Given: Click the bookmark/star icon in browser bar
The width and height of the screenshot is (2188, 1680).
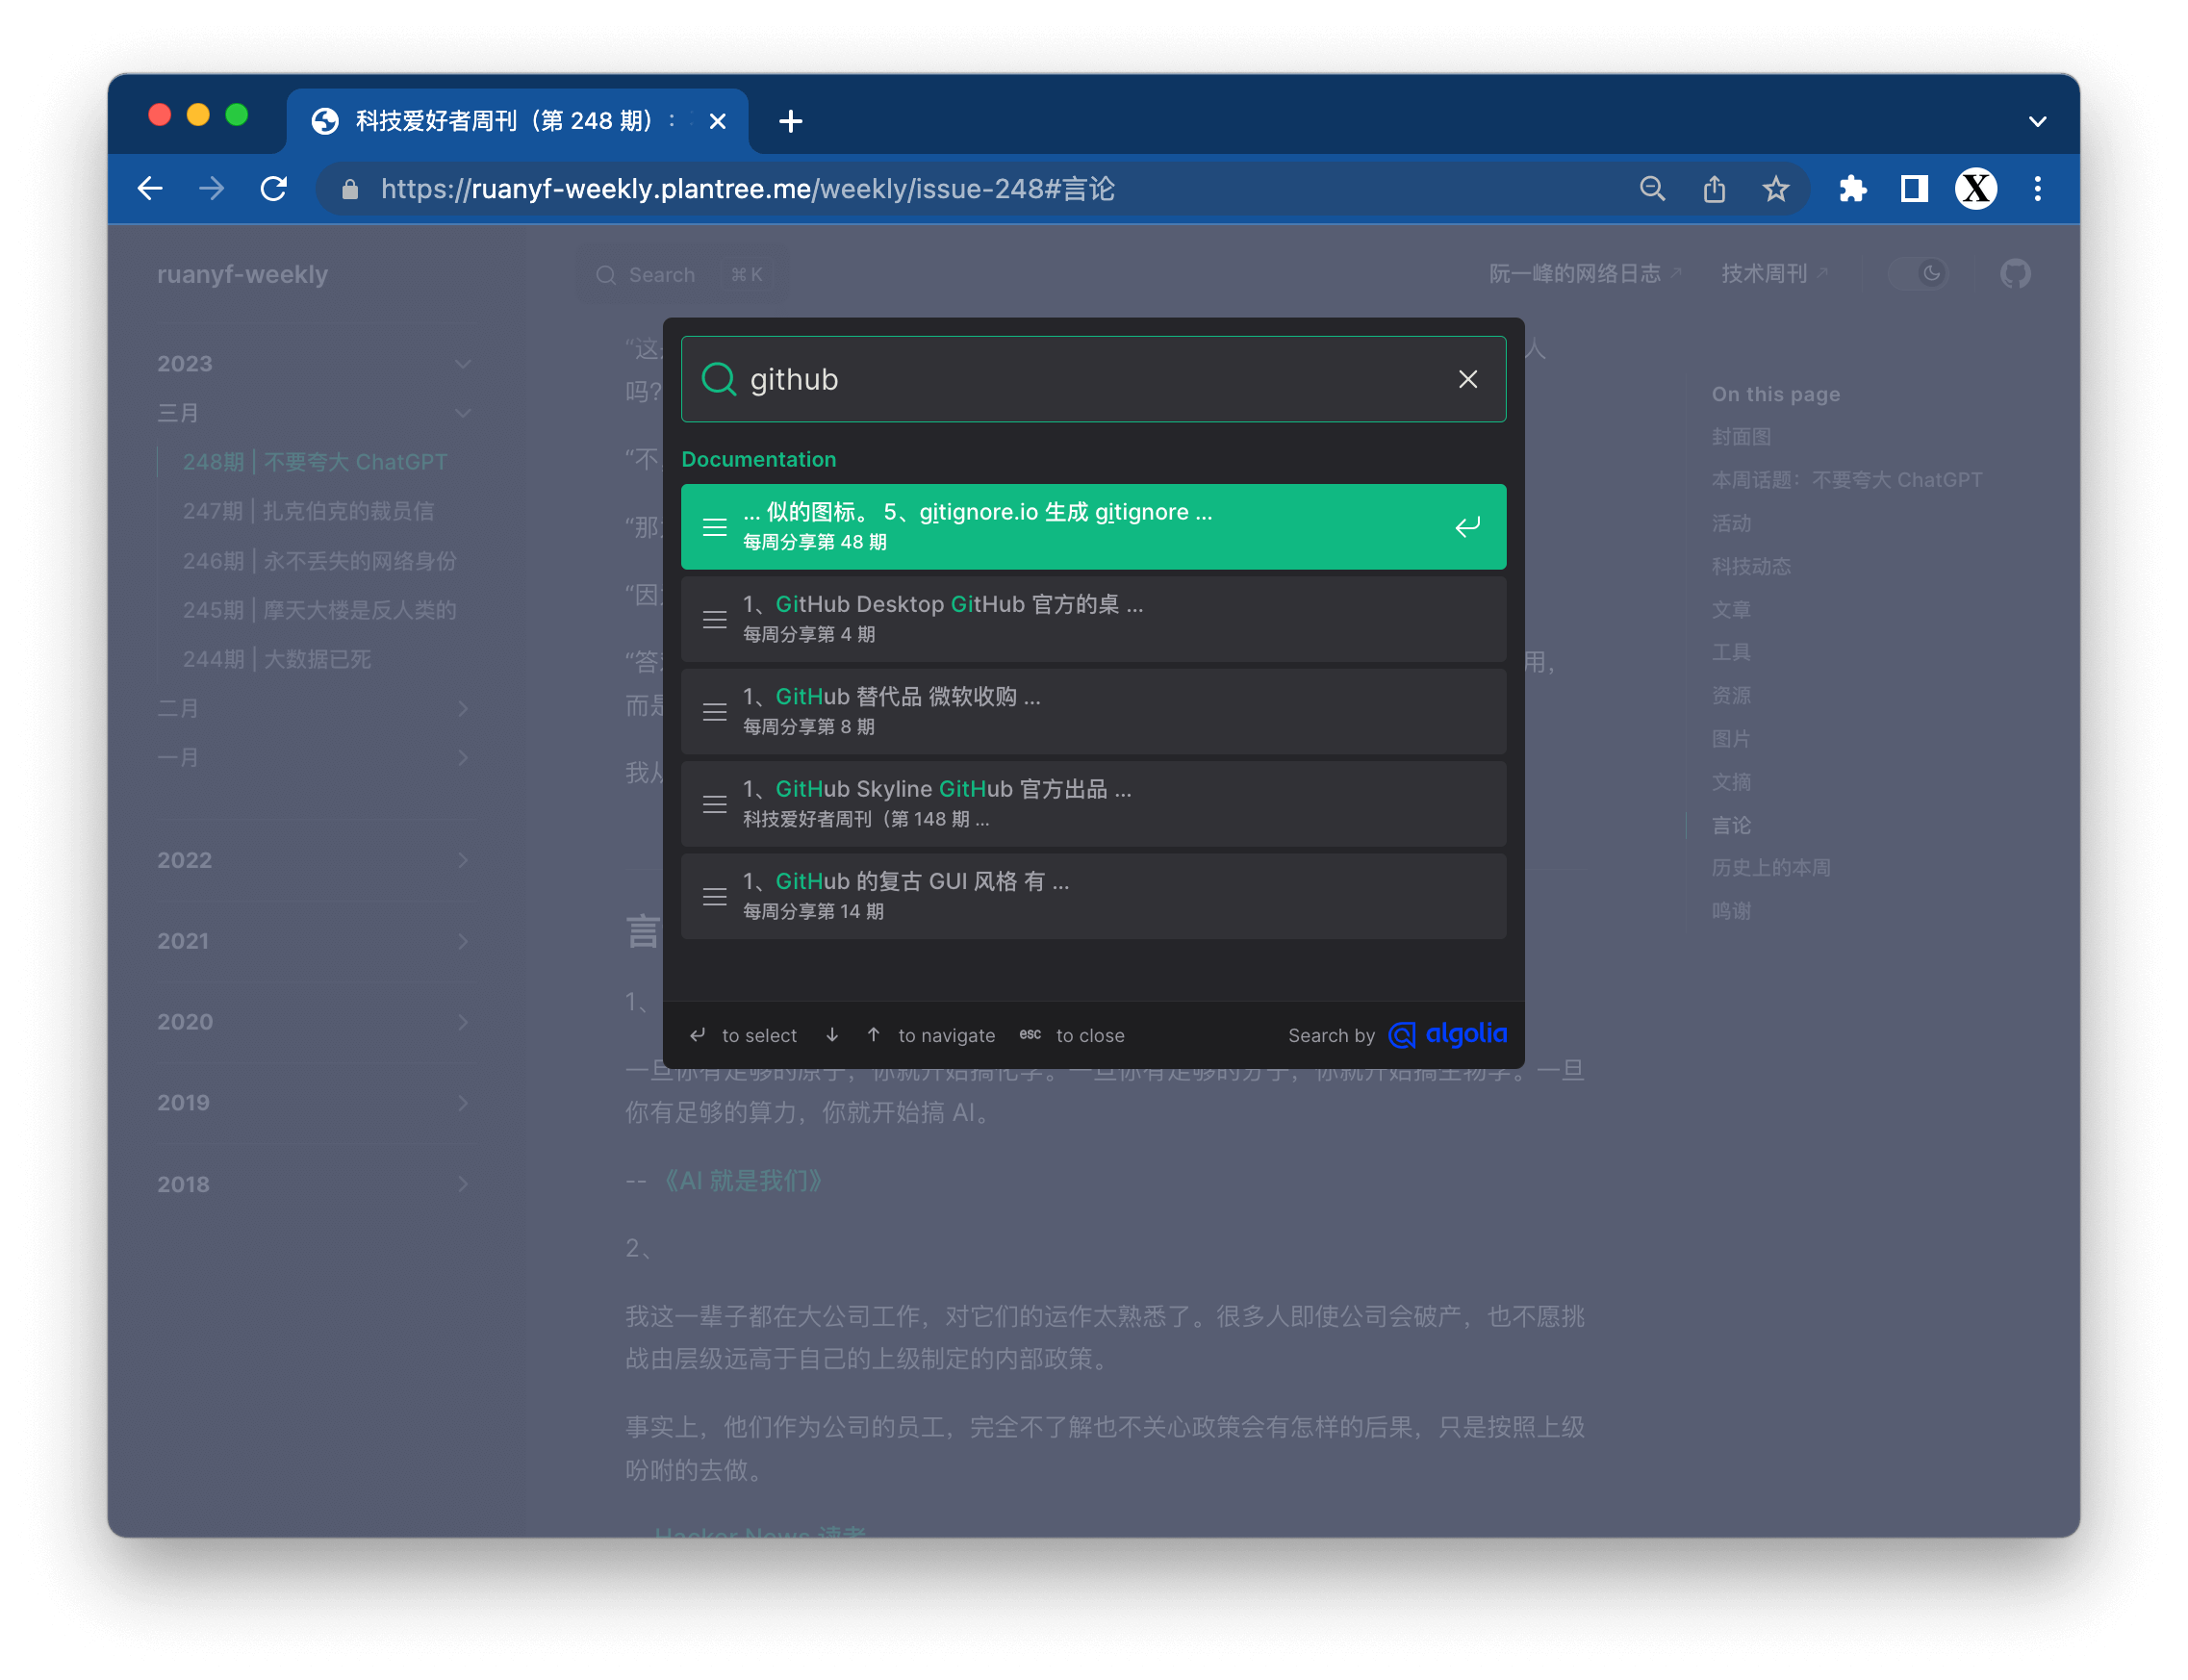Looking at the screenshot, I should click(1775, 189).
